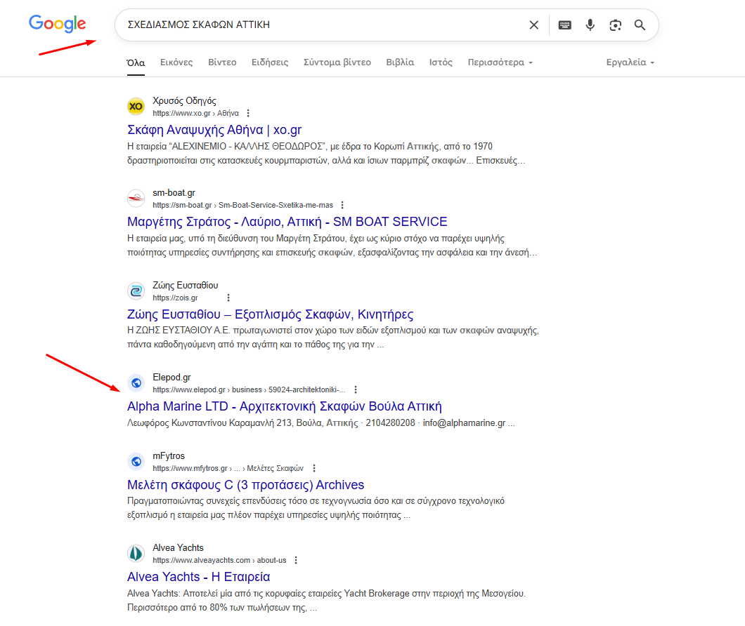The height and width of the screenshot is (626, 745).
Task: Submit search using the magnifier icon
Action: coord(640,25)
